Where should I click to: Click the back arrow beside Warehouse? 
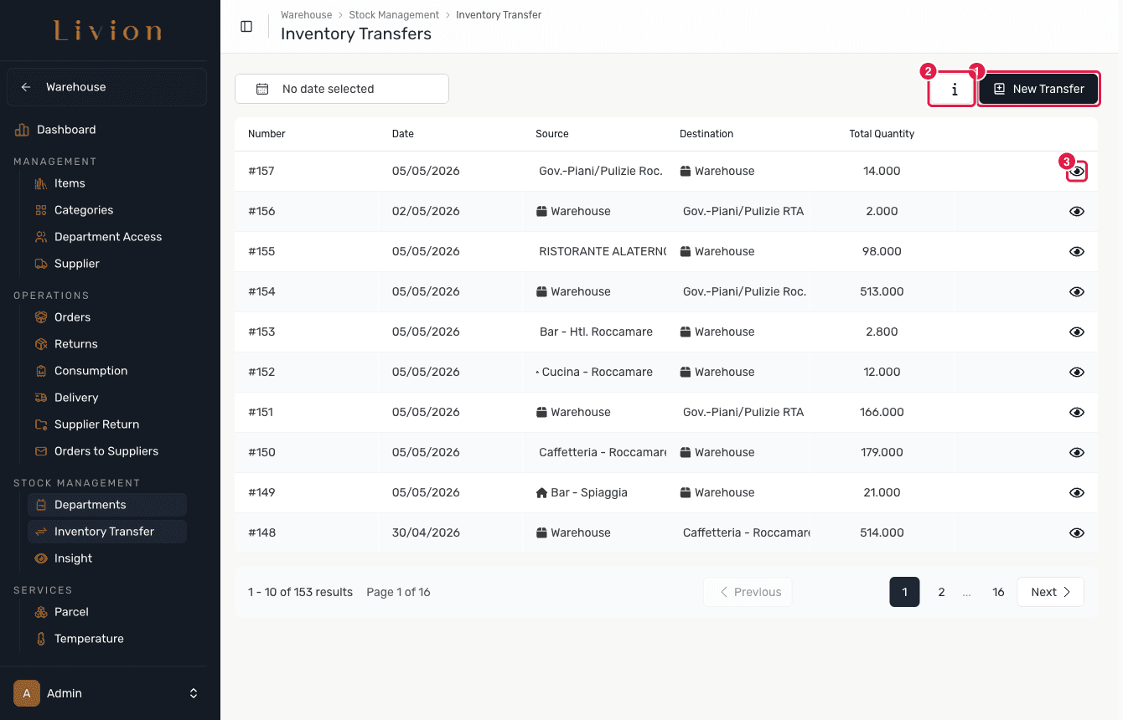point(26,87)
